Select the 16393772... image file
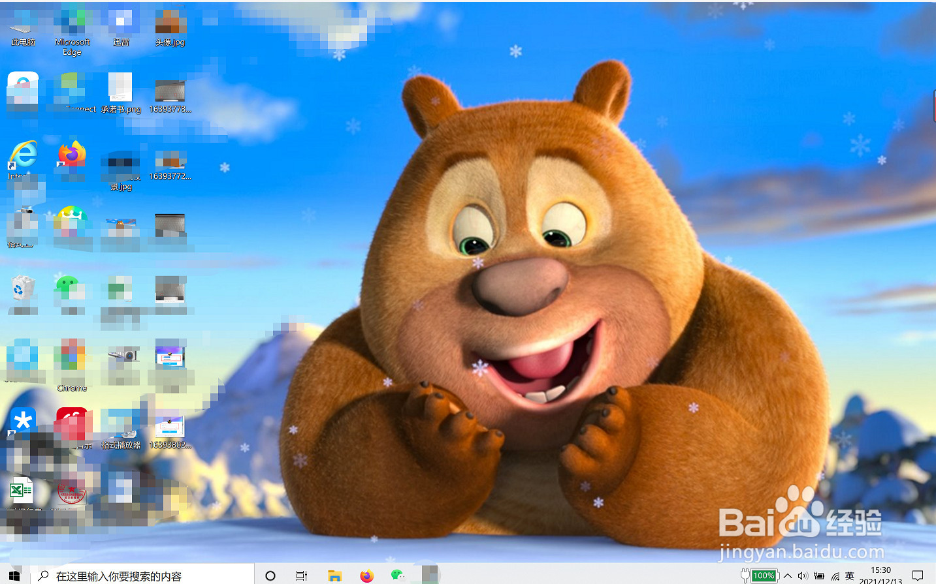936x584 pixels. point(170,164)
